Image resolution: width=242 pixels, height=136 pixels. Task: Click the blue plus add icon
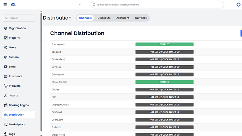[x=238, y=5]
